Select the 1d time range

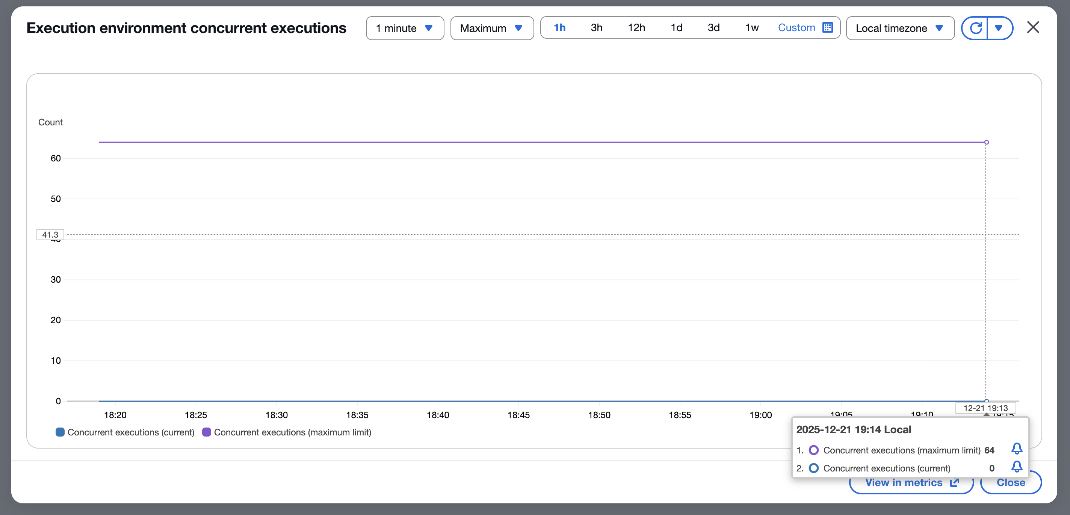[x=676, y=28]
